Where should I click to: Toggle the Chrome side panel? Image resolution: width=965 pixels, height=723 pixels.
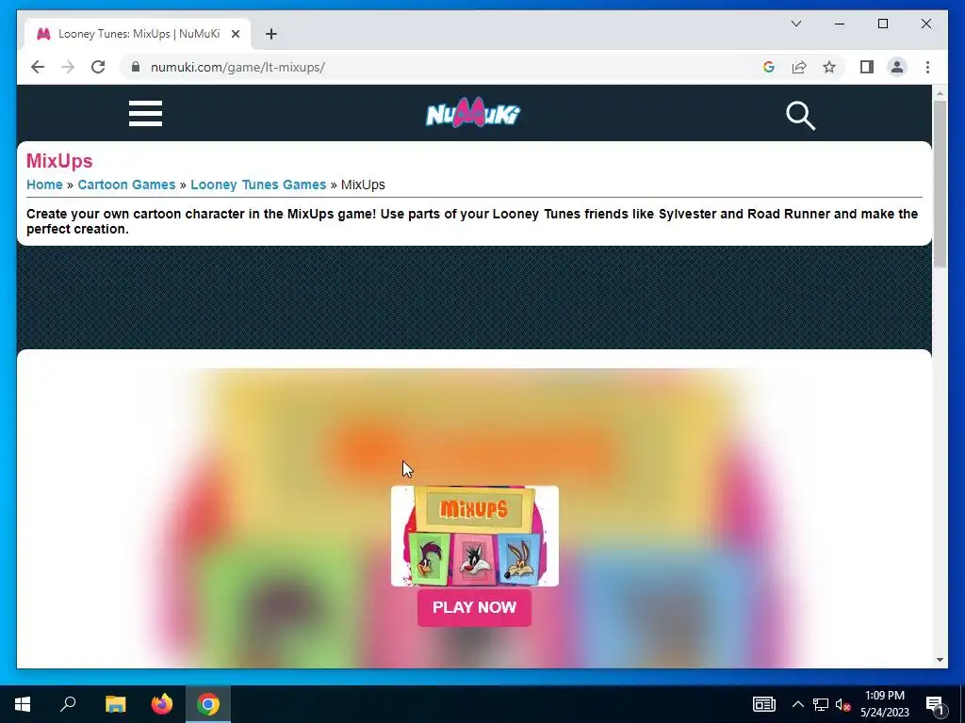867,67
